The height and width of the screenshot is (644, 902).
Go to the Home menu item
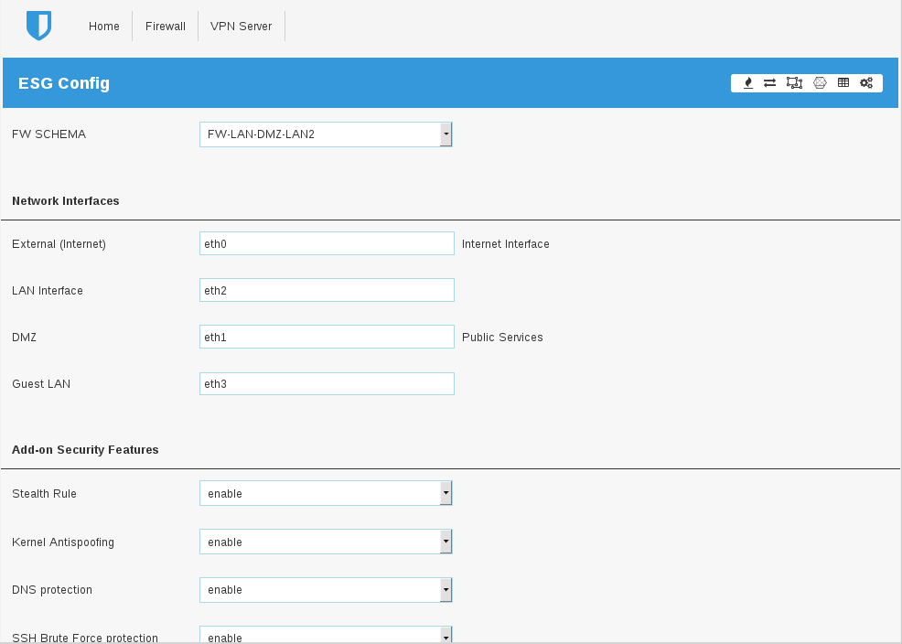(104, 27)
